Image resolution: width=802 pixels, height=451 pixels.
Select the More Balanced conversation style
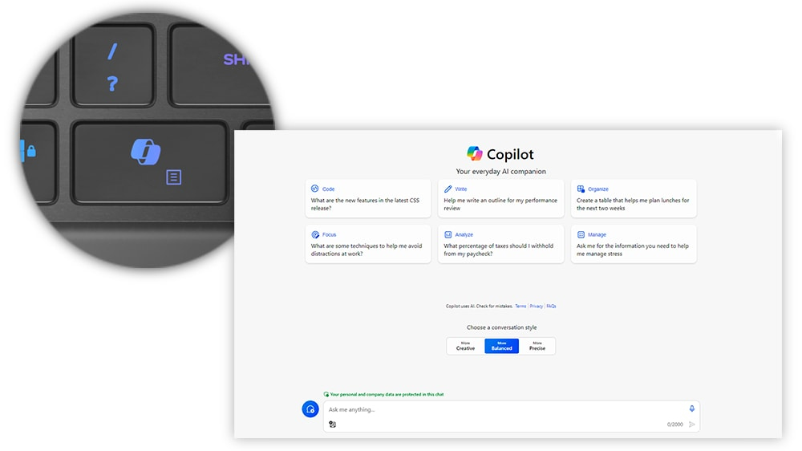coord(502,346)
